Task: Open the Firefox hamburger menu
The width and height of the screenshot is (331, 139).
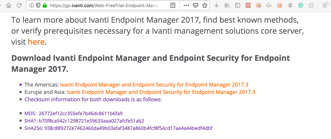Action: (x=325, y=5)
